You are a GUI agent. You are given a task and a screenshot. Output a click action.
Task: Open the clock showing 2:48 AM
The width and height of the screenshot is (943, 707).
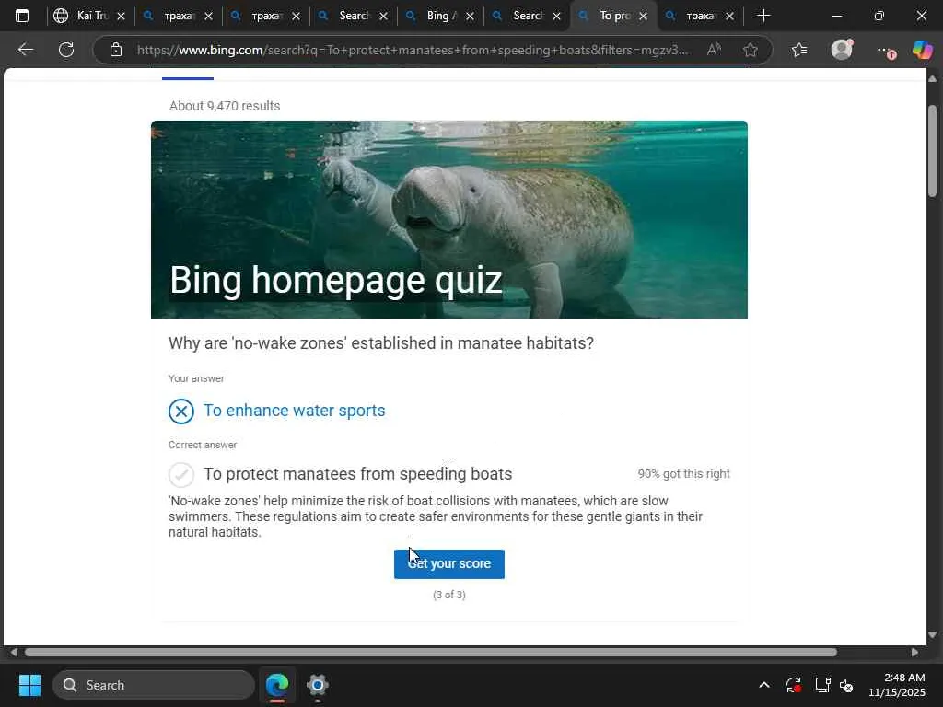pyautogui.click(x=896, y=685)
